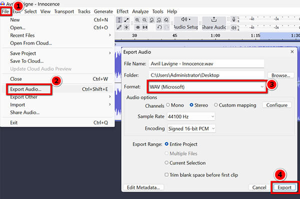Click Silence audio selection icon
Image resolution: width=300 pixels, height=199 pixels.
coord(145,27)
